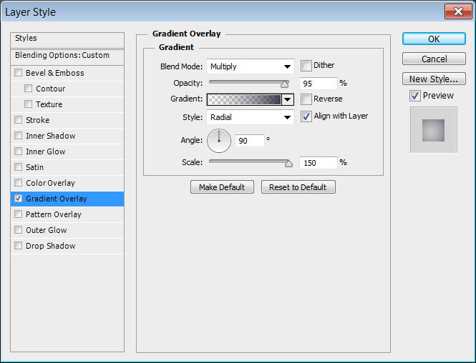Click the New Style... button

click(x=434, y=79)
